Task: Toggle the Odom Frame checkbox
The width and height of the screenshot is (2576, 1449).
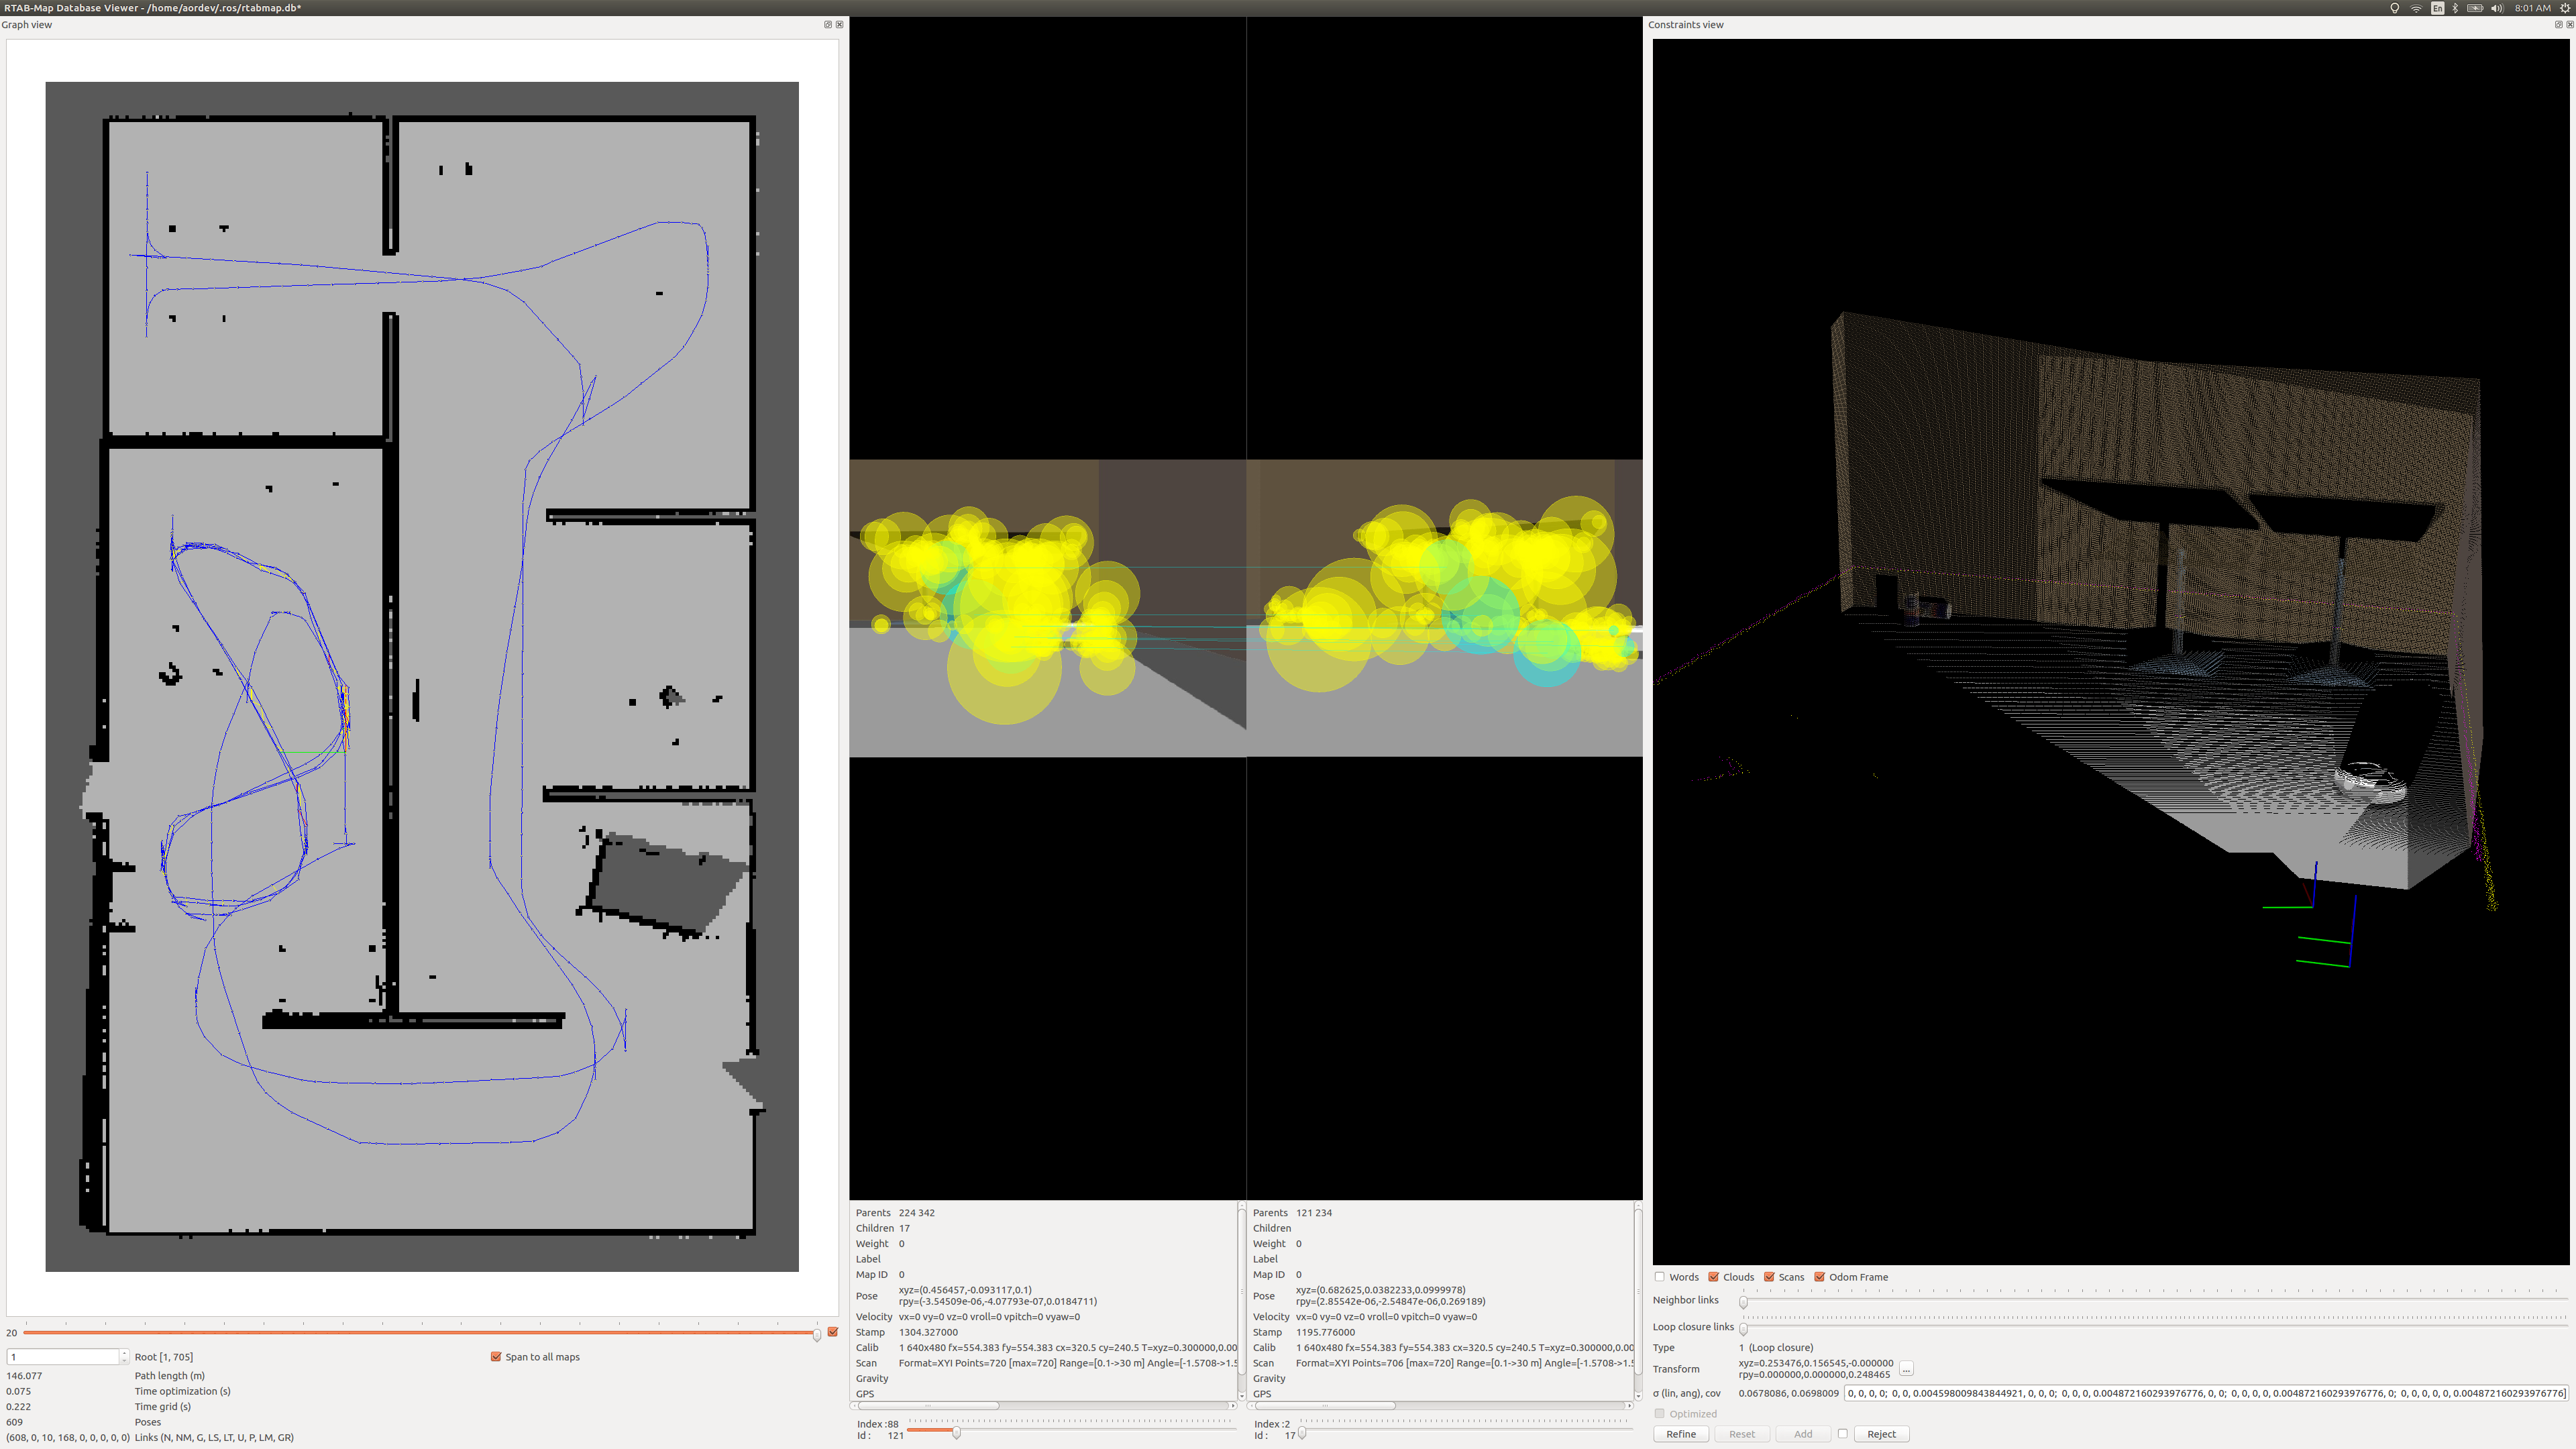Action: pos(1820,1277)
